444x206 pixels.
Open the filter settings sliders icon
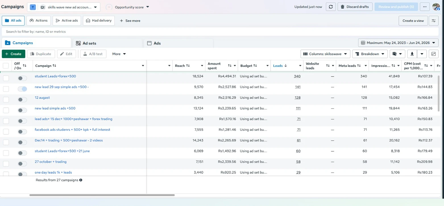pyautogui.click(x=433, y=21)
